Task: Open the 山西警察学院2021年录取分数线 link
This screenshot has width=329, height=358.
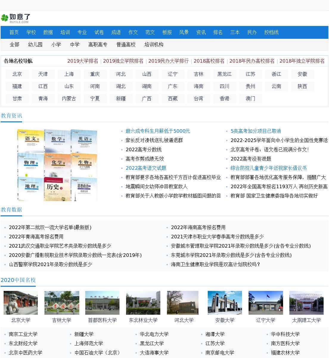Action: 50,264
